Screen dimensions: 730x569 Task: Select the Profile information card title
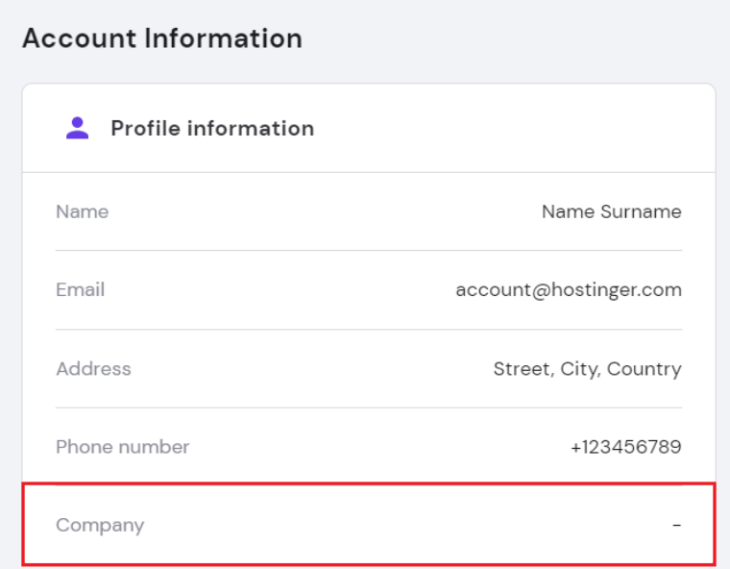212,128
